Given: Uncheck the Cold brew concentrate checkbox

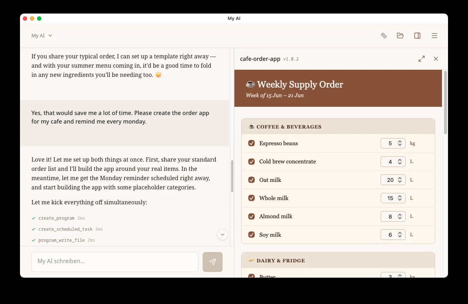Looking at the screenshot, I should tap(251, 161).
